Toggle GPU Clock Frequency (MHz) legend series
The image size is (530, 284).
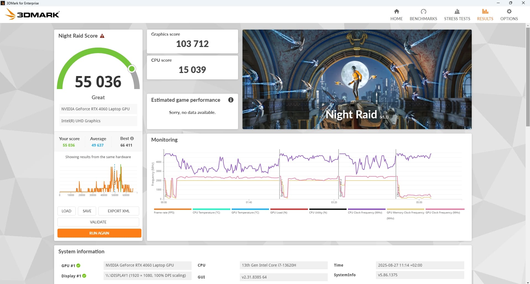pyautogui.click(x=445, y=211)
